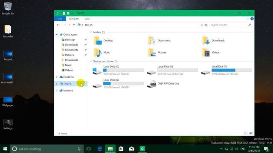
Task: Open the taskbar clock and calendar
Action: (x=254, y=149)
